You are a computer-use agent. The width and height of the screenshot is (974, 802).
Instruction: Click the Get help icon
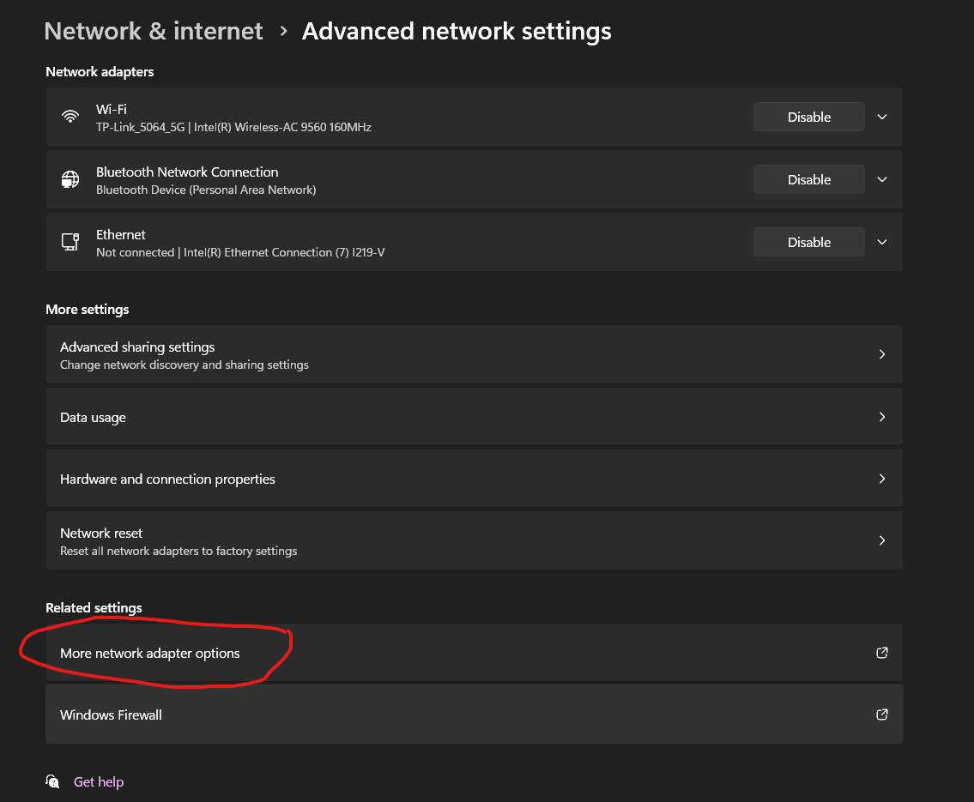[x=53, y=781]
